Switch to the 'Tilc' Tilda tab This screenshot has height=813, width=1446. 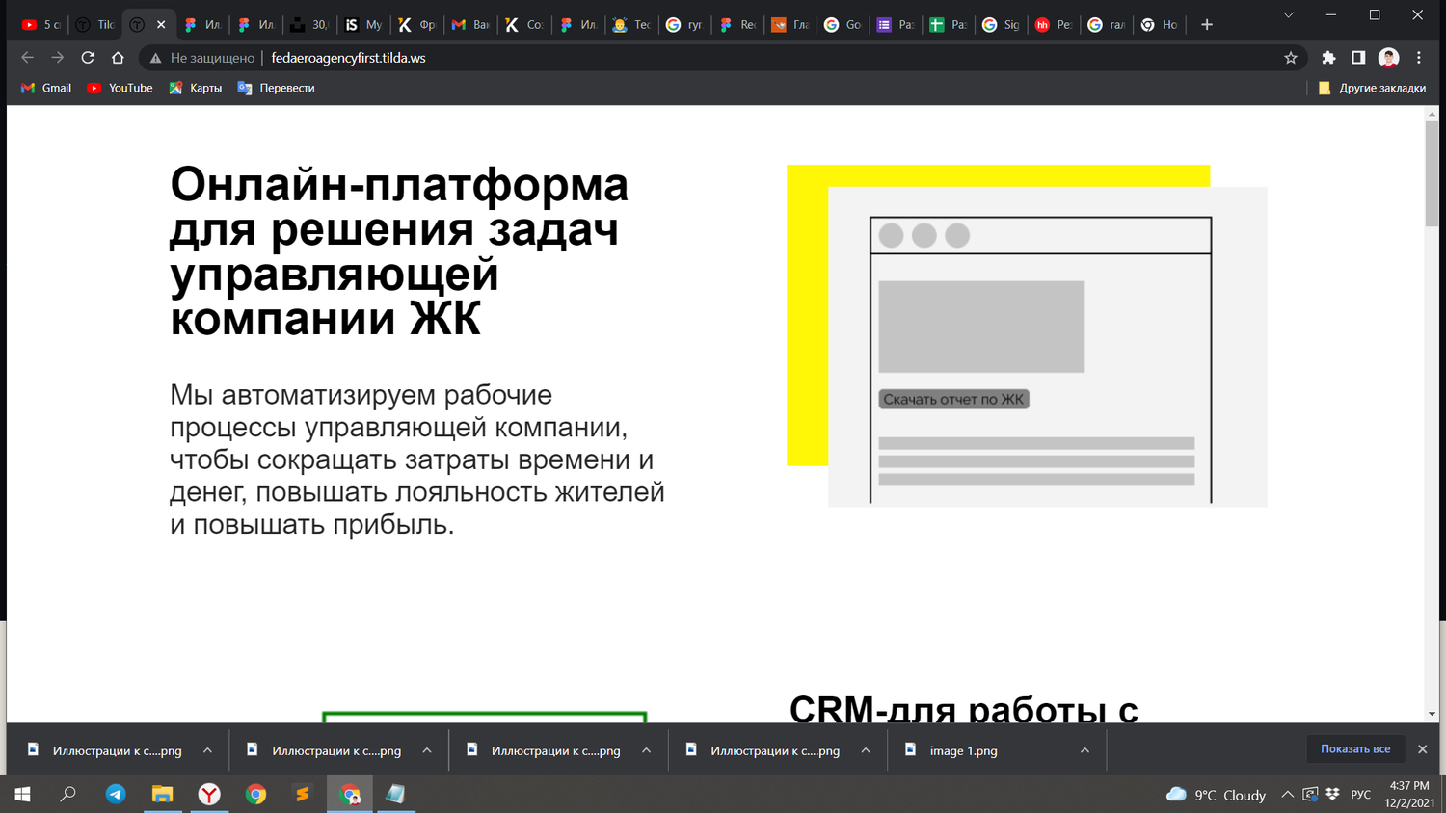coord(94,25)
